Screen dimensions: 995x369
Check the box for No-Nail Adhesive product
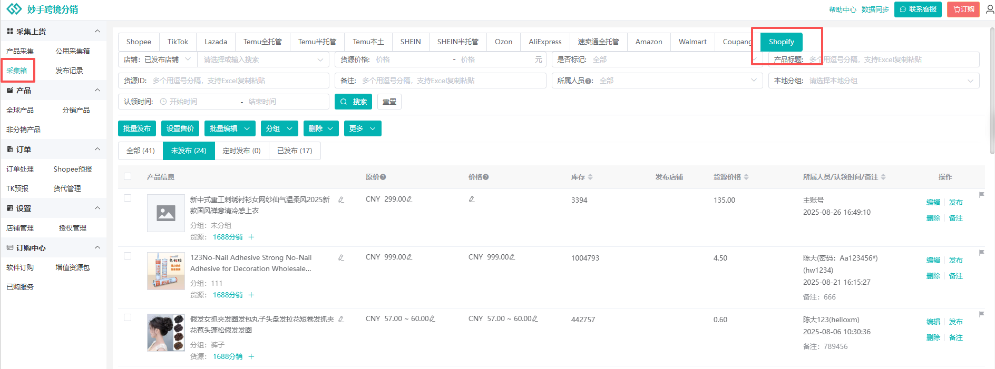(x=128, y=256)
